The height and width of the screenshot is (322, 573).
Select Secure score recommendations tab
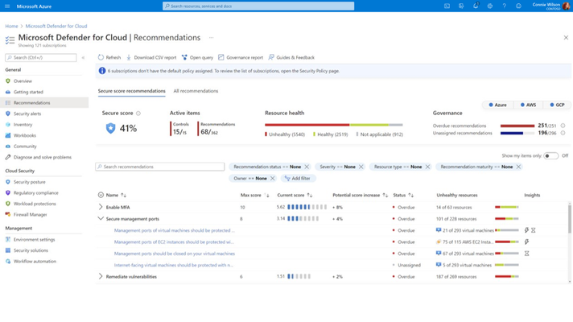pyautogui.click(x=131, y=91)
